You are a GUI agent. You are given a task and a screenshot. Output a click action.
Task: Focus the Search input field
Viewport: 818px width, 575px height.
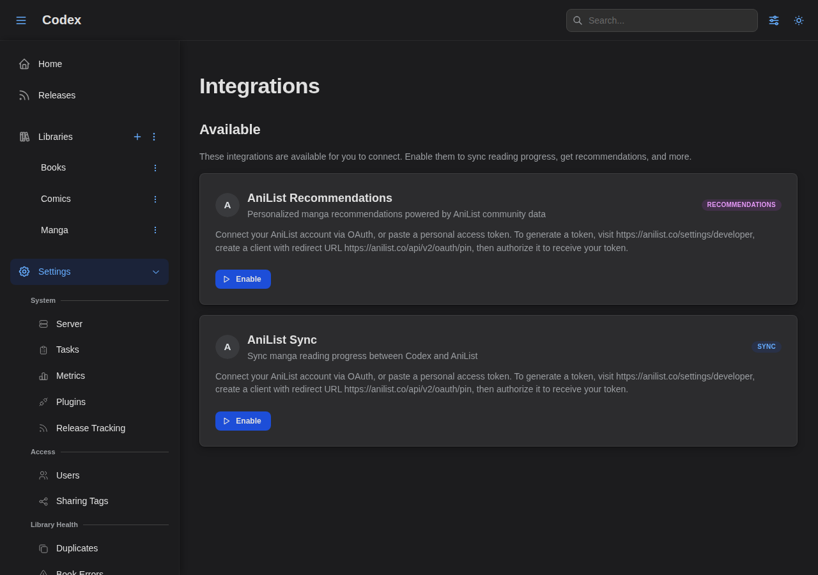tap(662, 20)
